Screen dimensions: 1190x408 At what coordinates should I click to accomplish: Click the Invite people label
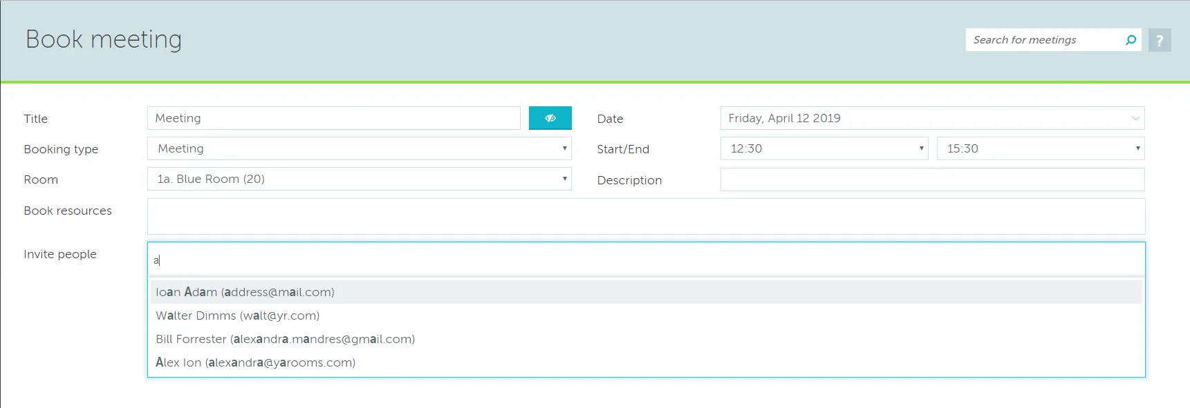point(60,254)
